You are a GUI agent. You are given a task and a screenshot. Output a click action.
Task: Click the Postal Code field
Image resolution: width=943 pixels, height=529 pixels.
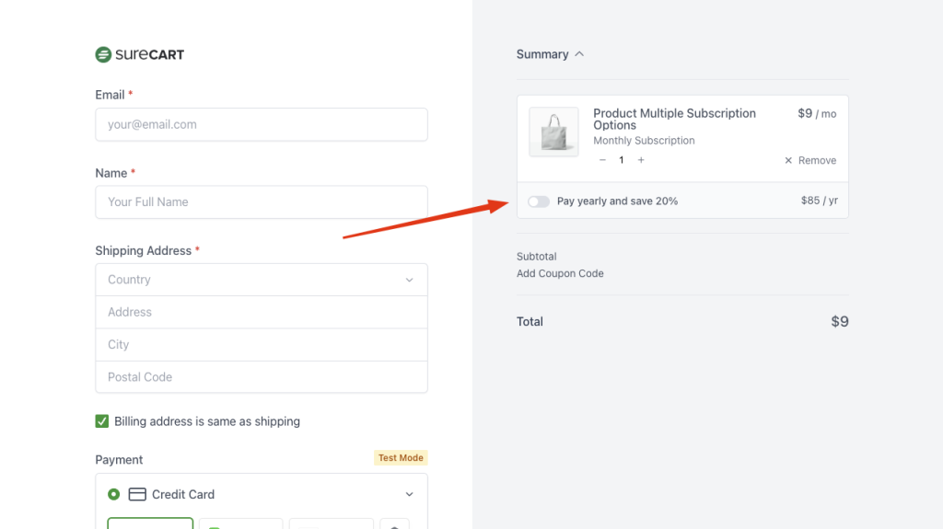(x=261, y=376)
